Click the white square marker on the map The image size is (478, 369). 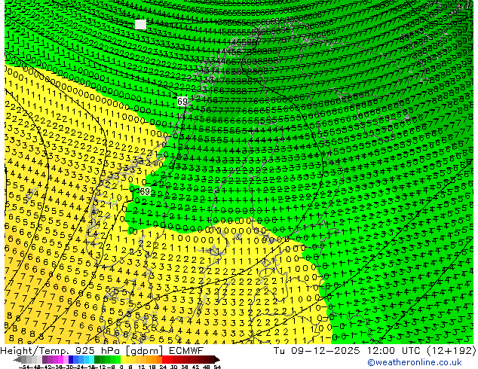(140, 24)
